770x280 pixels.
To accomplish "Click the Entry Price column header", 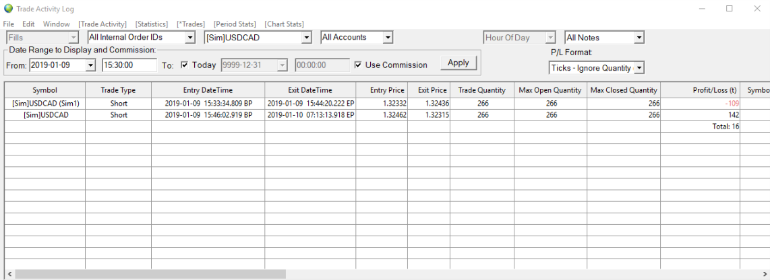I will (382, 90).
